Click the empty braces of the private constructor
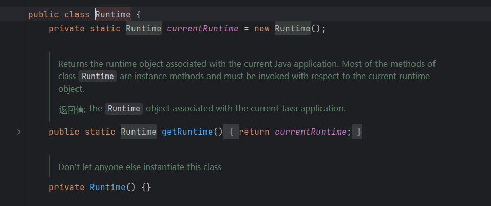The height and width of the screenshot is (206, 491). [146, 188]
